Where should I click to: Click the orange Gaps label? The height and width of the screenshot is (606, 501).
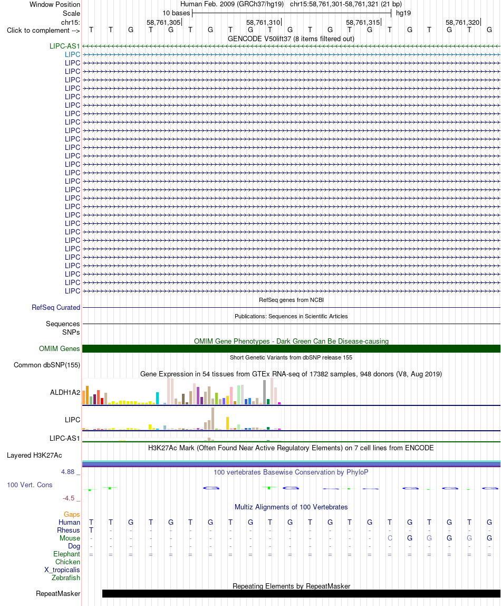point(72,514)
